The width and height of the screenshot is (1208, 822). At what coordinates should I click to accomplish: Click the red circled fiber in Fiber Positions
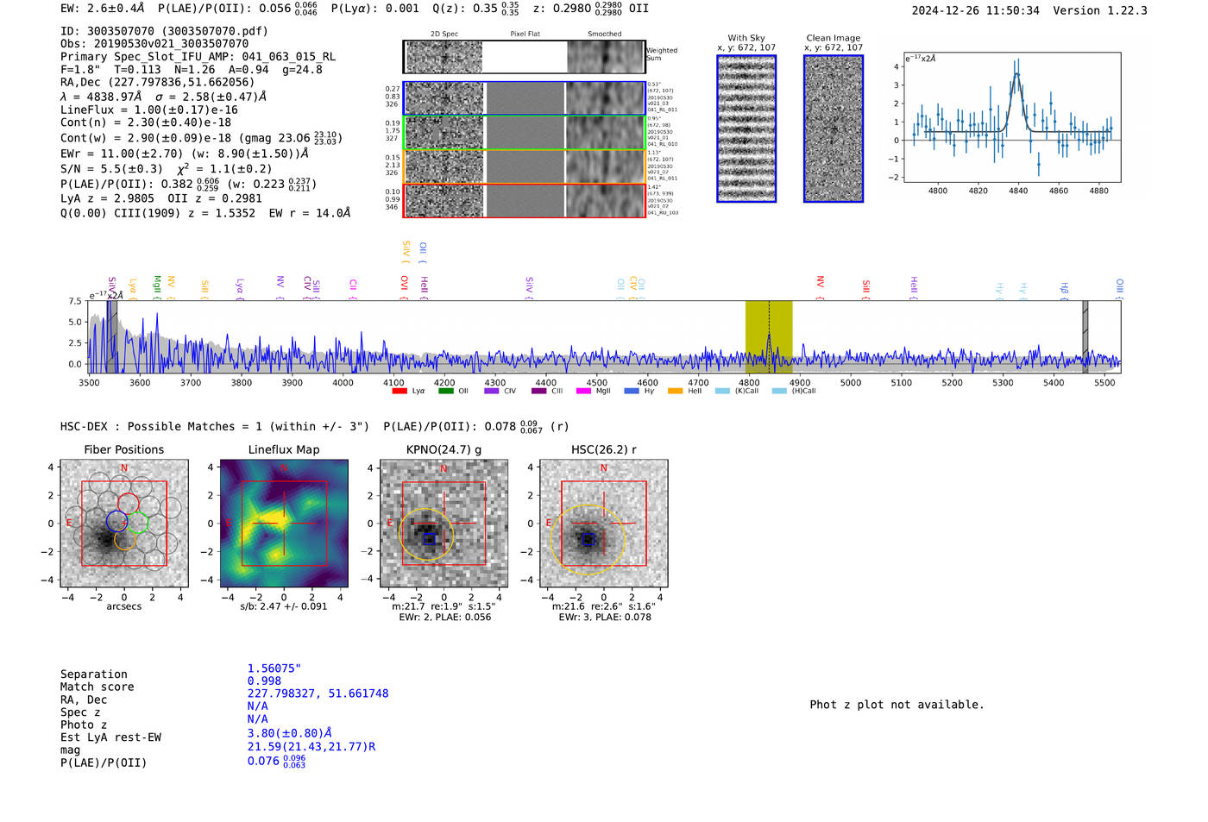129,504
